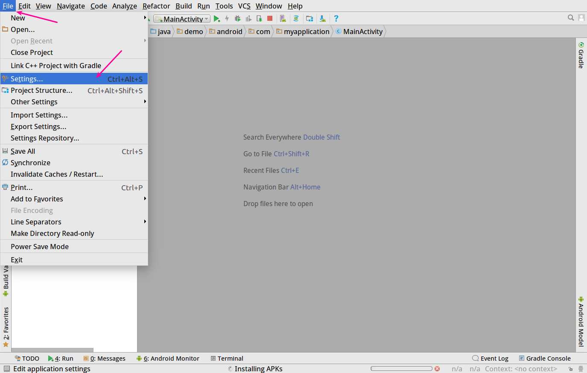This screenshot has height=373, width=587.
Task: Click the lock icon in the status bar
Action: coord(570,369)
